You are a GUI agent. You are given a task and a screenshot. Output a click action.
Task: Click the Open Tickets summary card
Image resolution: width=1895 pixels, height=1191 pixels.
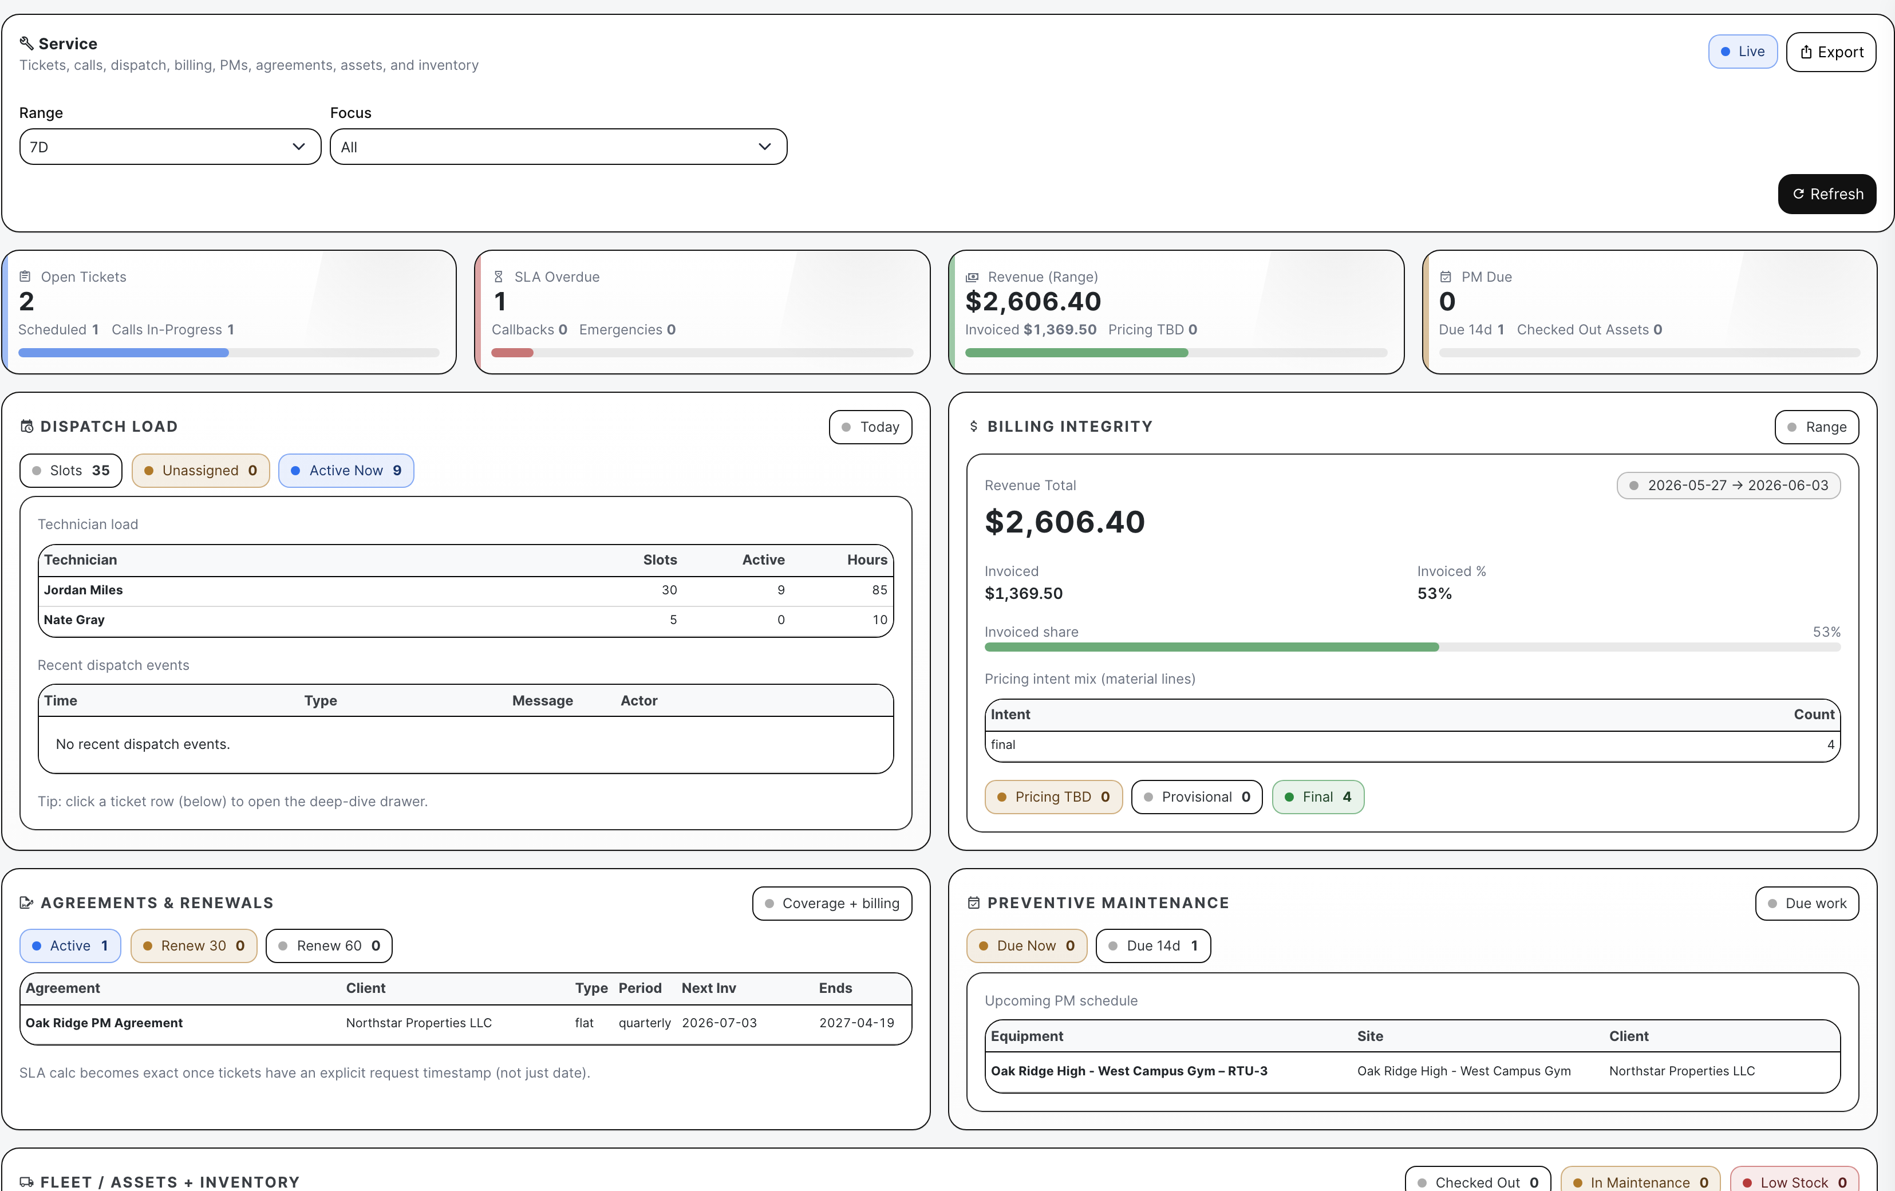coord(229,311)
